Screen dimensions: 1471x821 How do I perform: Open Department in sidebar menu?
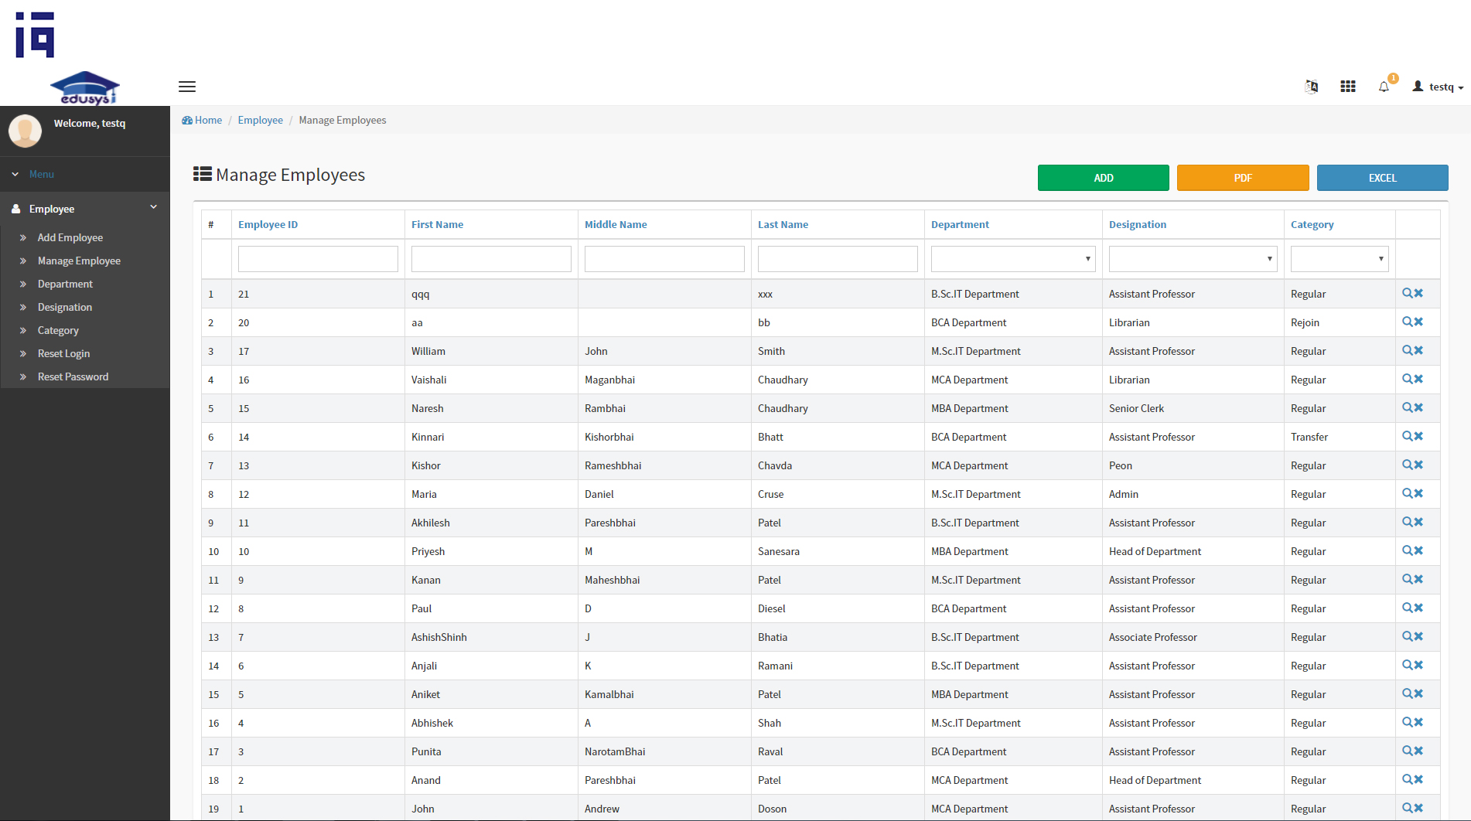point(65,284)
